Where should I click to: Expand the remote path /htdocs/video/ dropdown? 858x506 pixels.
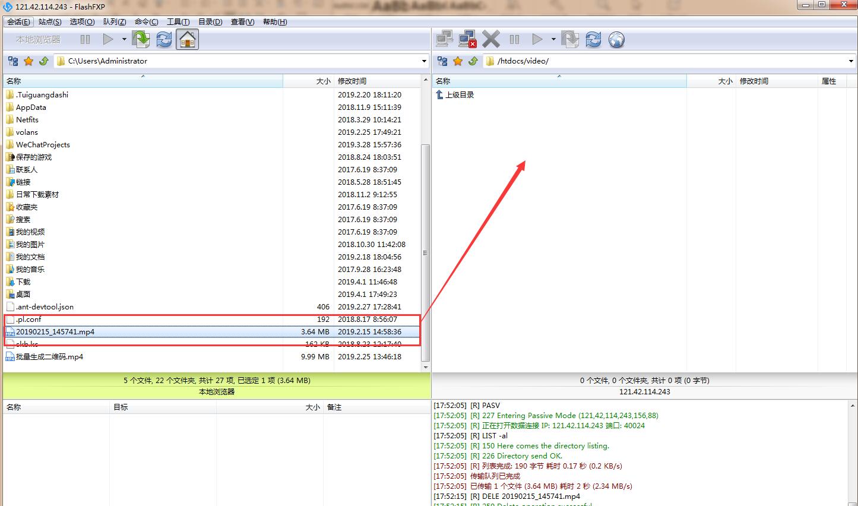850,61
